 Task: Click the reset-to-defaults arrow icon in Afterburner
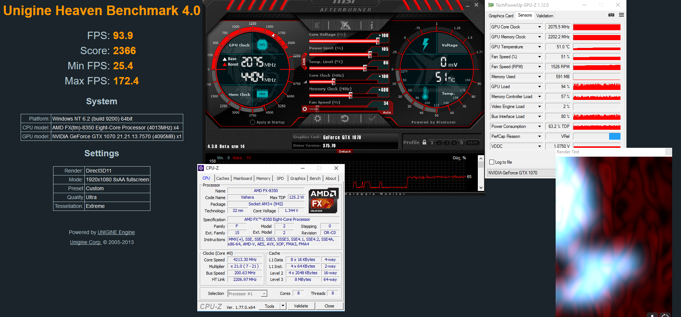[x=345, y=119]
